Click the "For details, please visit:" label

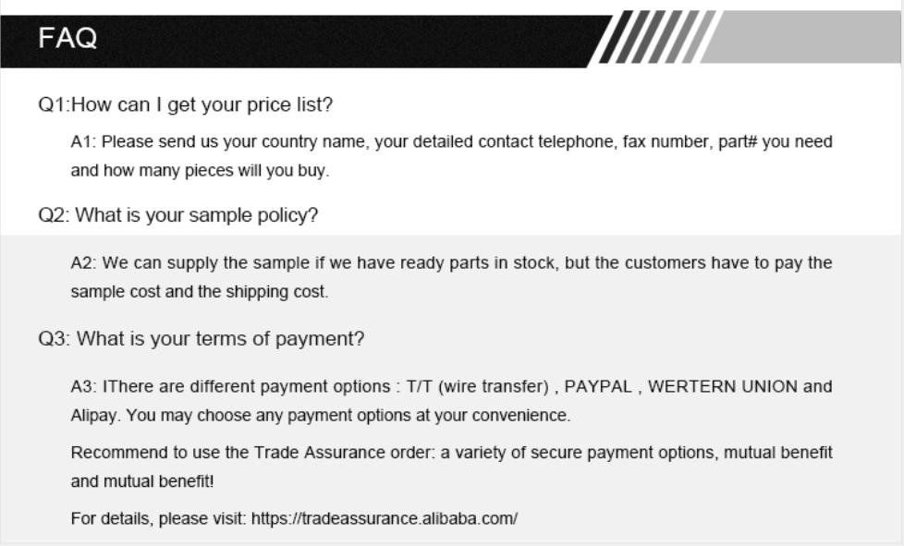coord(158,518)
